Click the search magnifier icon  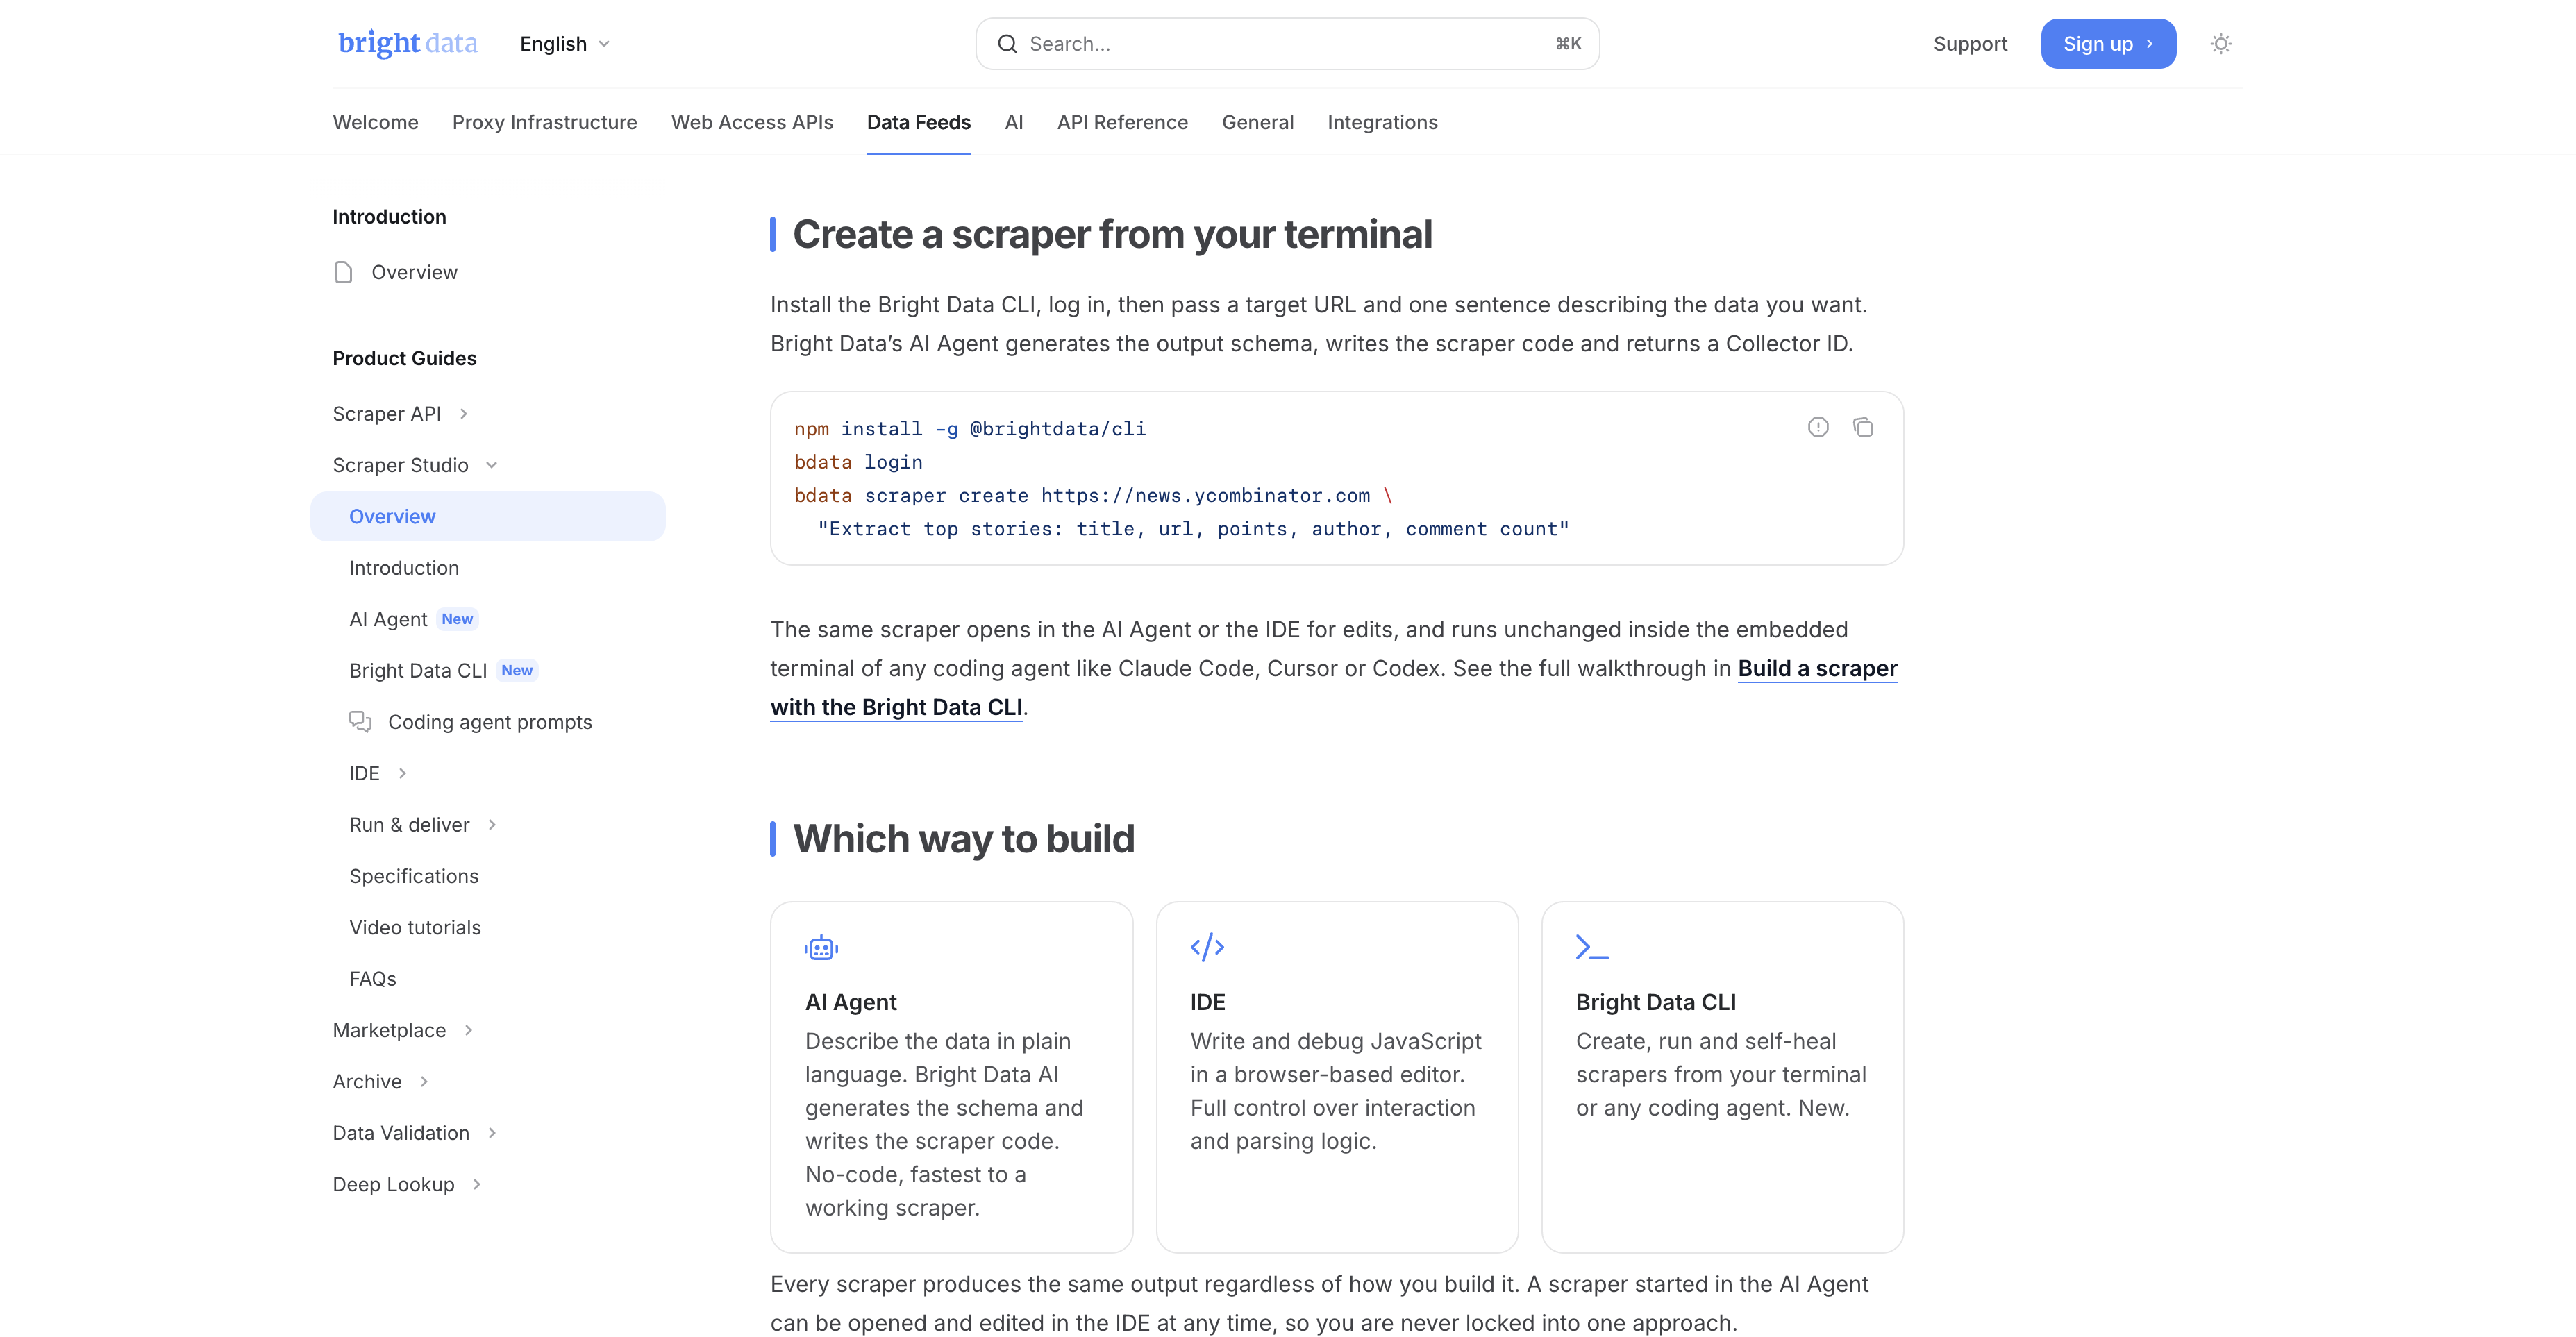[1007, 44]
